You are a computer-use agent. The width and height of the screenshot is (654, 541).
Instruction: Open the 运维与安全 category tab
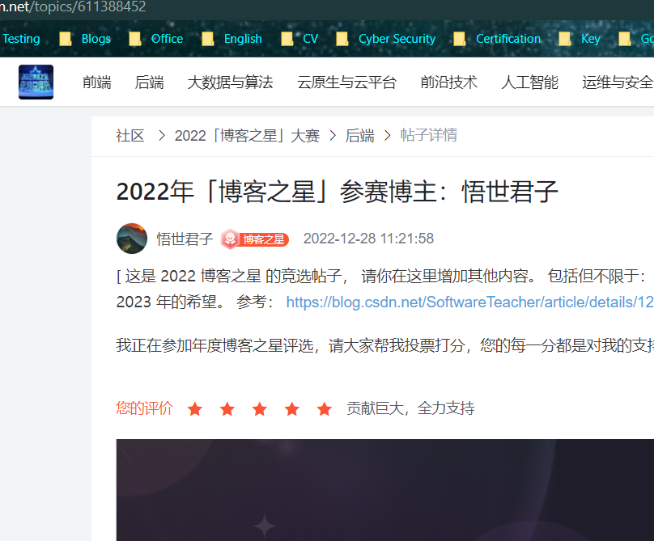coord(618,82)
